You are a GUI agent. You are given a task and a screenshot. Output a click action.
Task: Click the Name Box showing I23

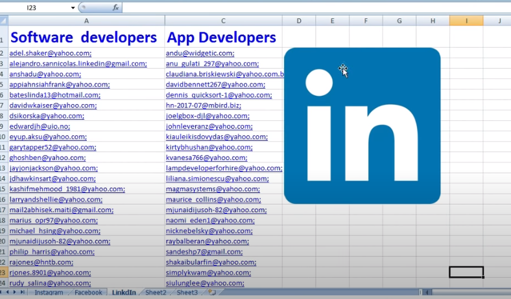(34, 8)
